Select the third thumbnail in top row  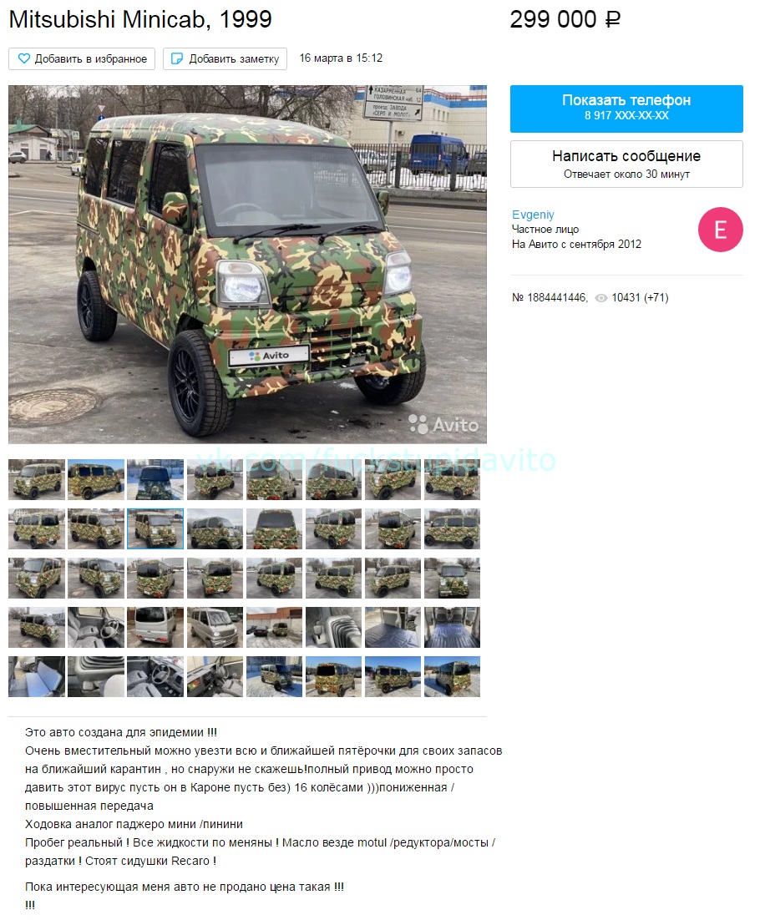click(x=155, y=479)
